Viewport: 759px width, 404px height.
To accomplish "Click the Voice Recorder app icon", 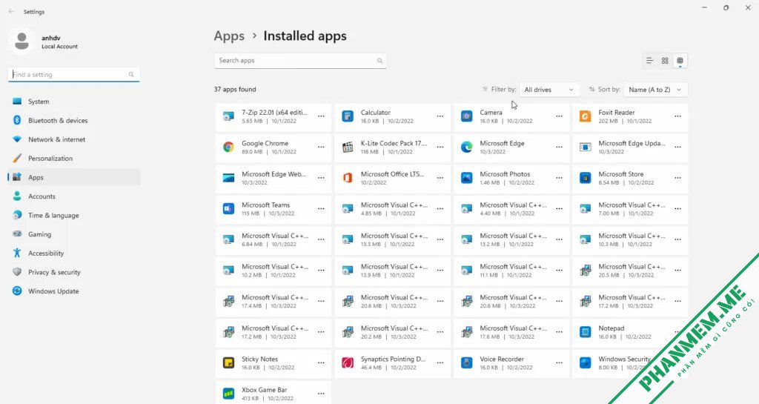I will [467, 363].
